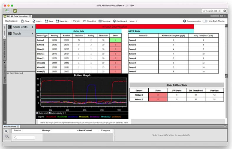Click the notification filter text field
232x150 pixels.
pos(24,138)
